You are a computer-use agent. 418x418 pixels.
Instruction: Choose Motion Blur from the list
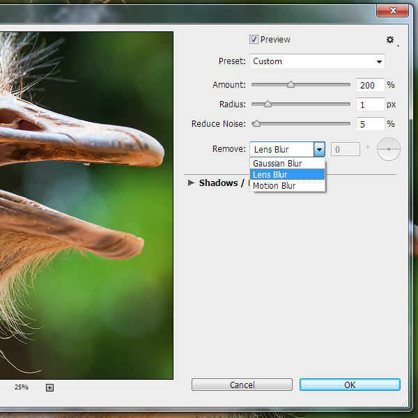tap(274, 186)
